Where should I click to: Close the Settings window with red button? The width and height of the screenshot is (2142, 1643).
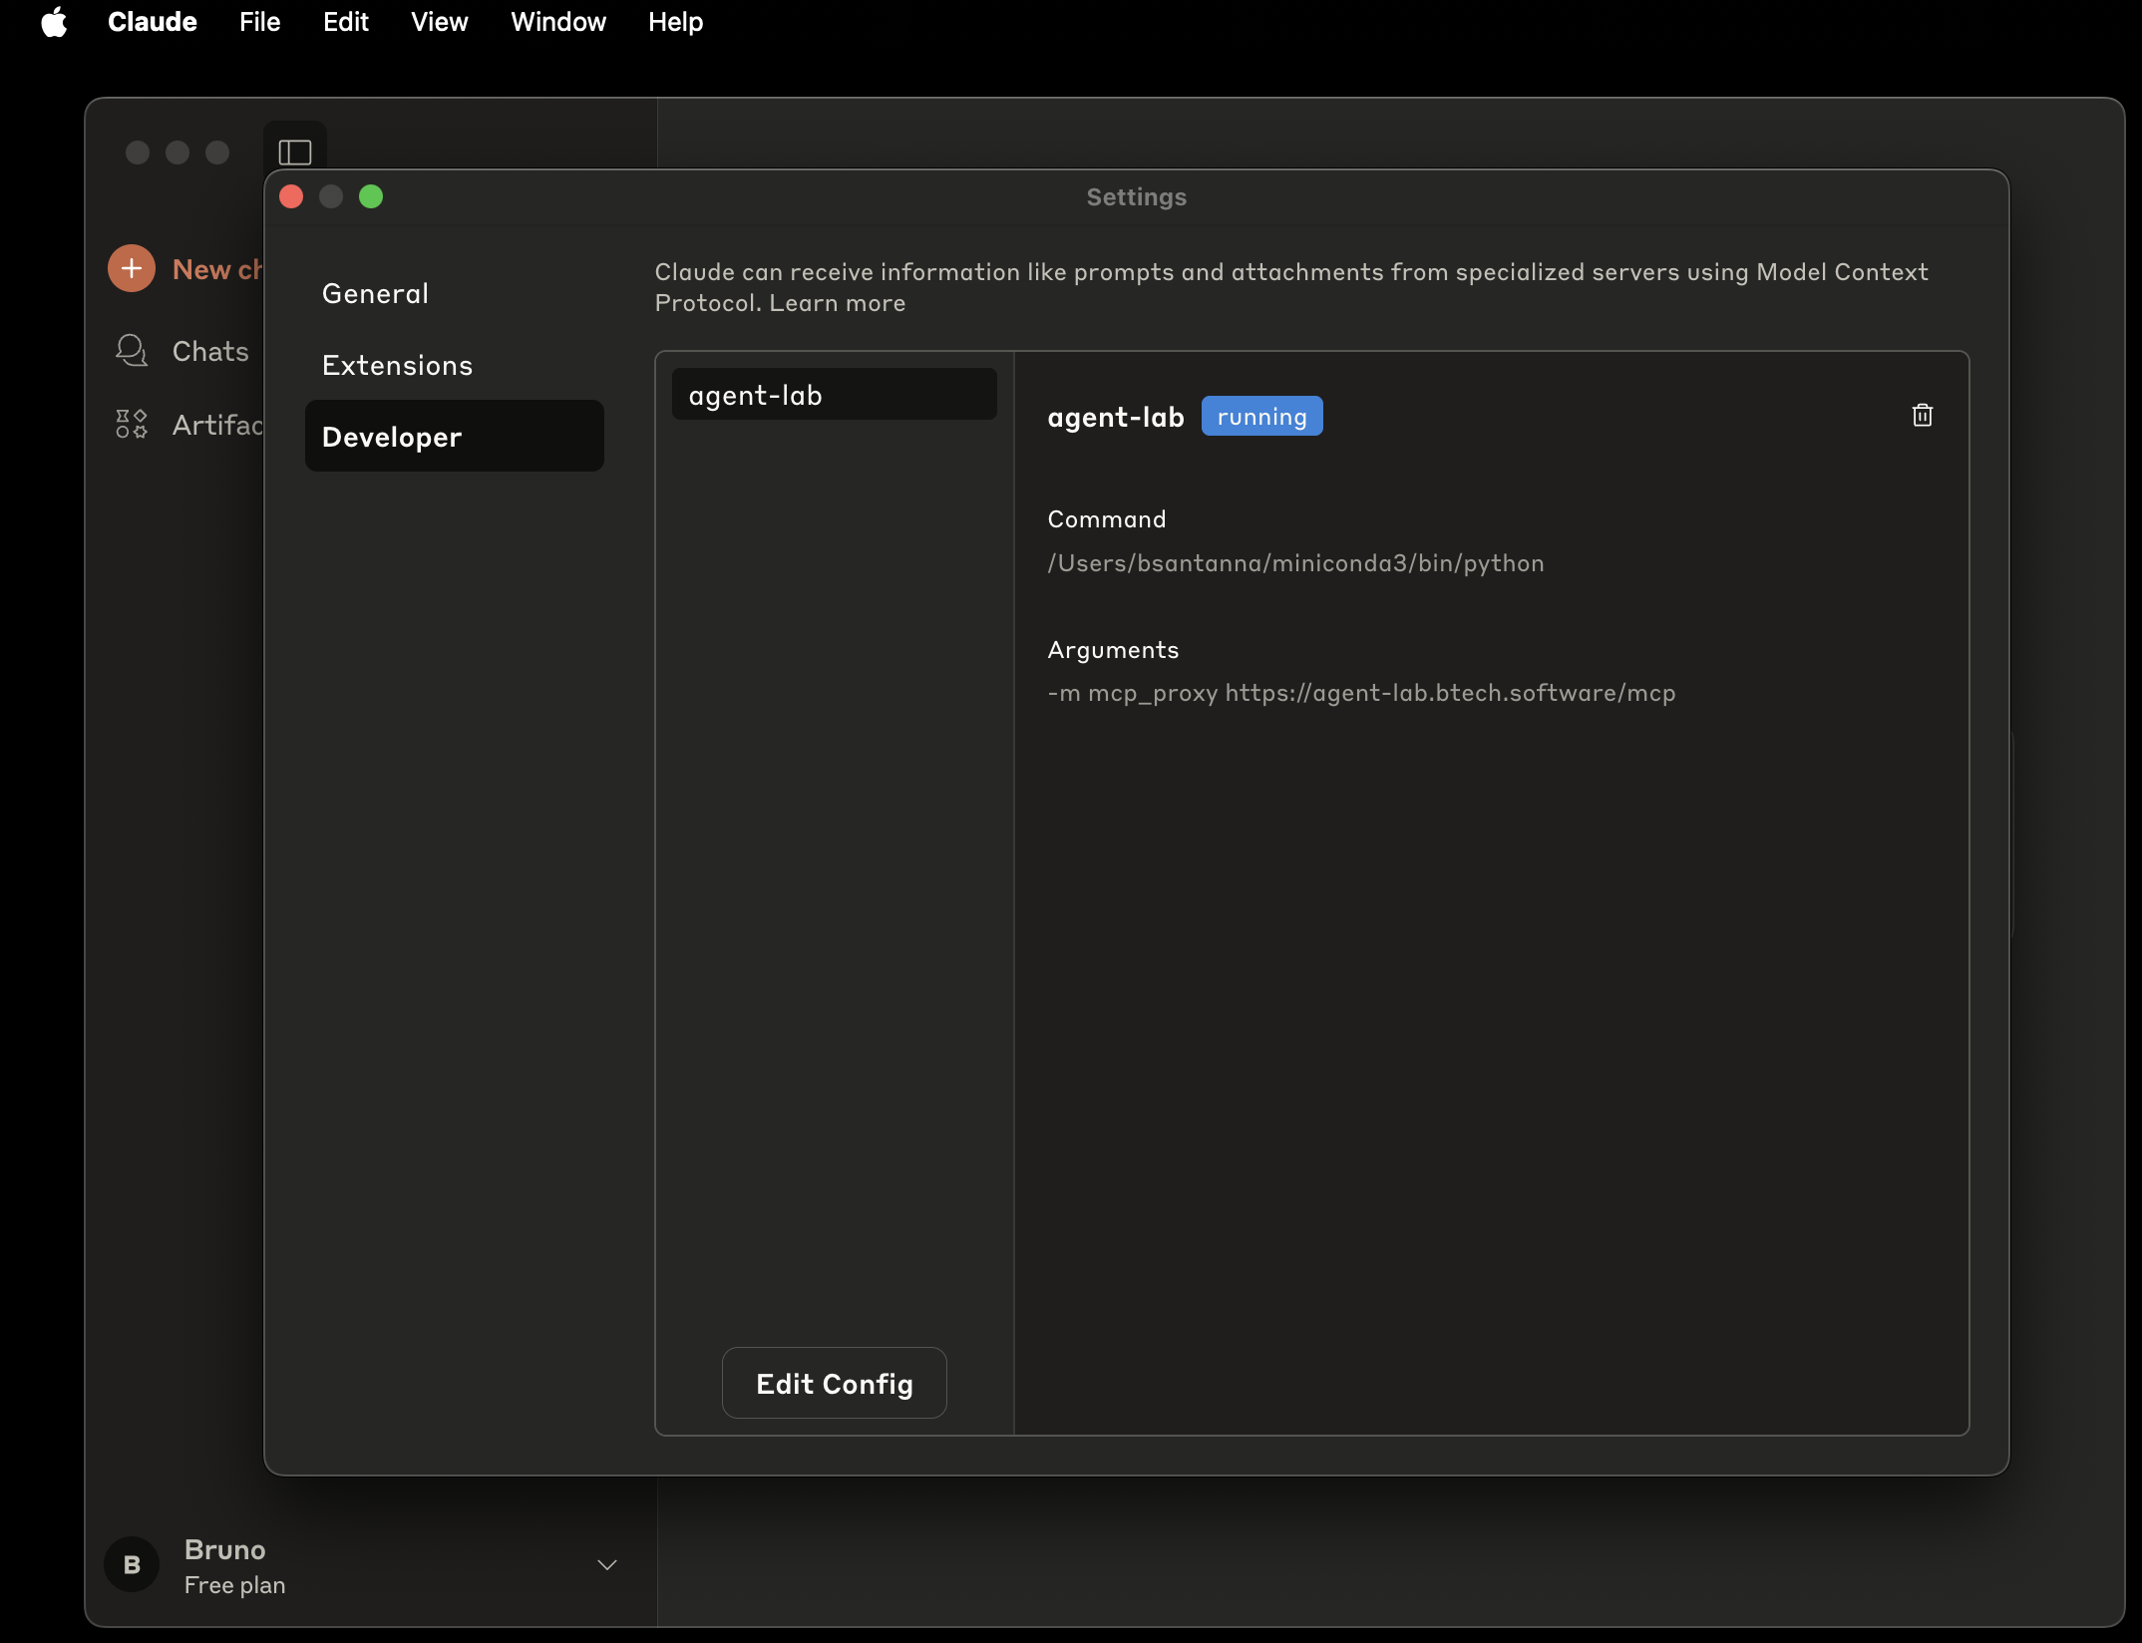pyautogui.click(x=291, y=196)
